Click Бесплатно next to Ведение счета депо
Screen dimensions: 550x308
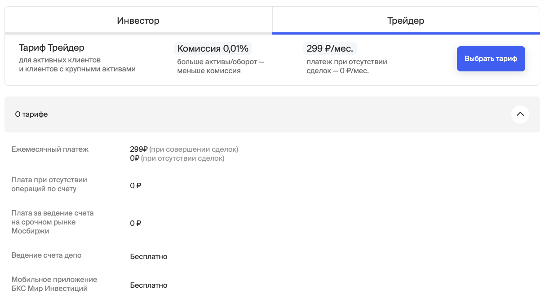point(149,257)
